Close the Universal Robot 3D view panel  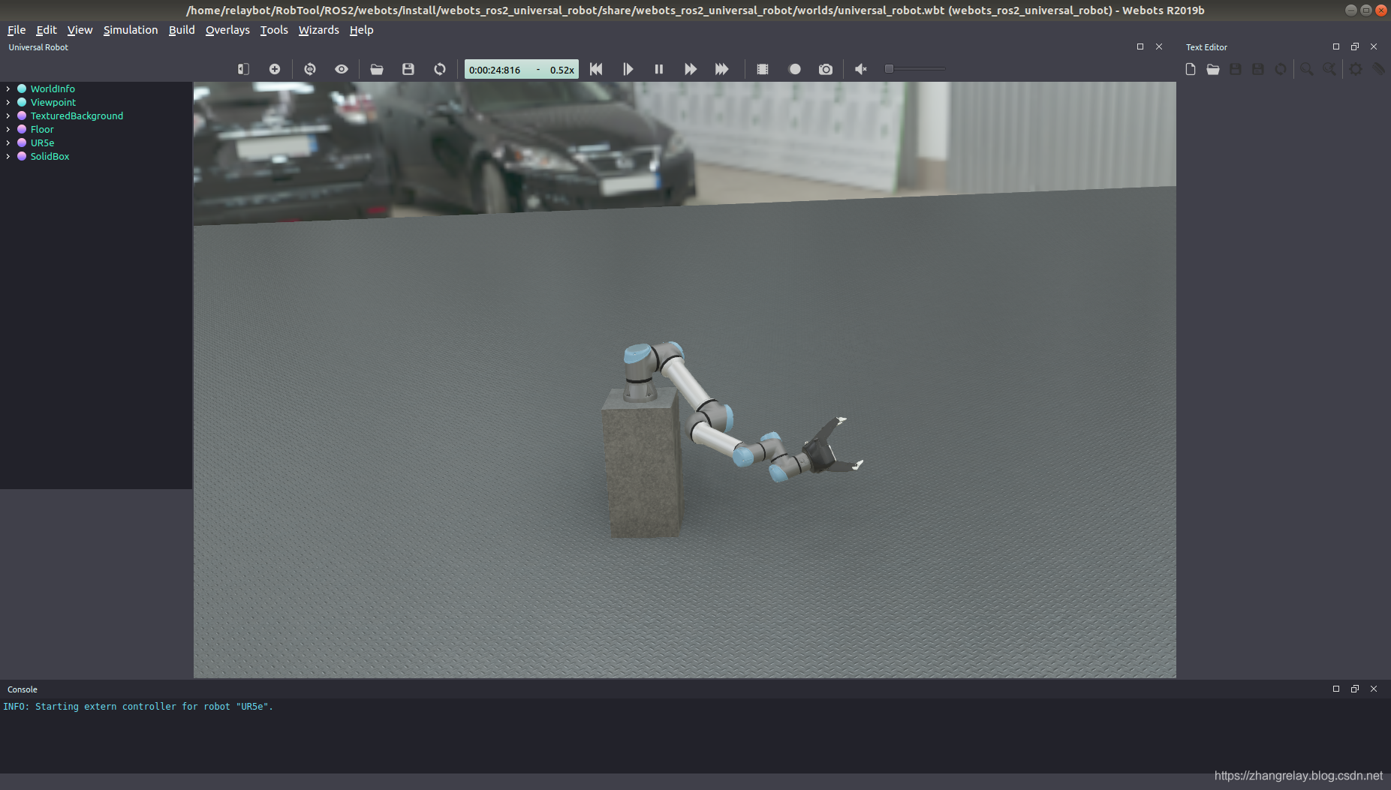click(1159, 47)
